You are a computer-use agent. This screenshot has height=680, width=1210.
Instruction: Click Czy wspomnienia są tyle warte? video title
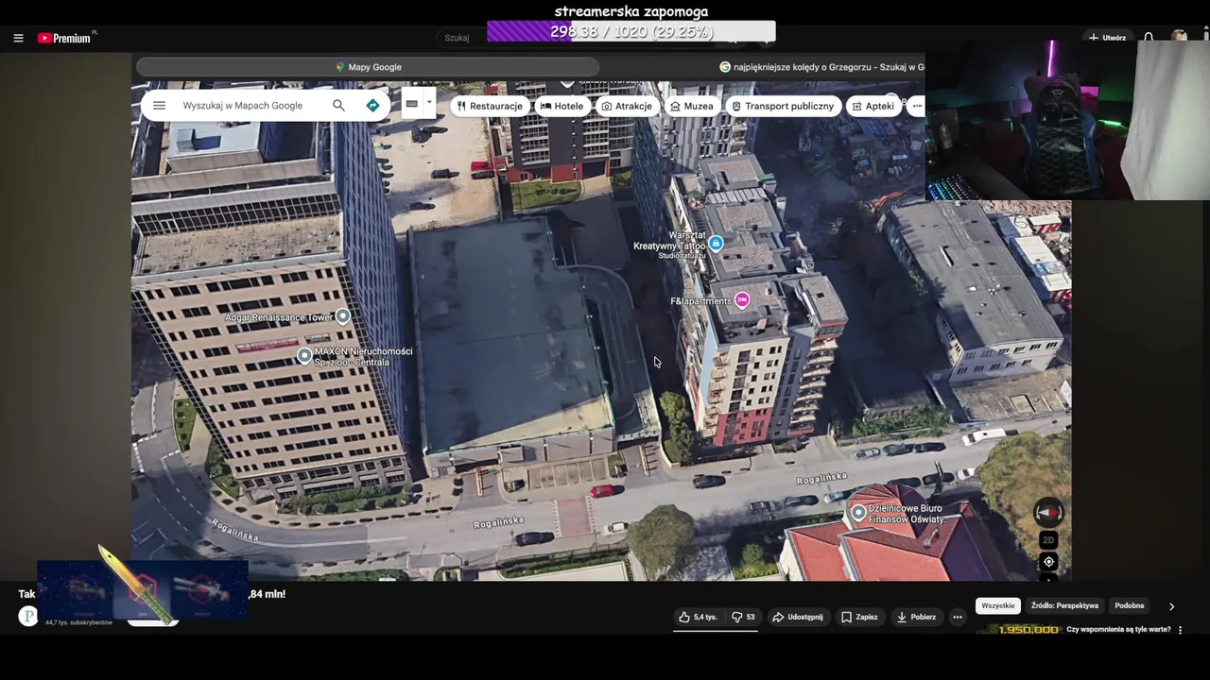coord(1118,629)
